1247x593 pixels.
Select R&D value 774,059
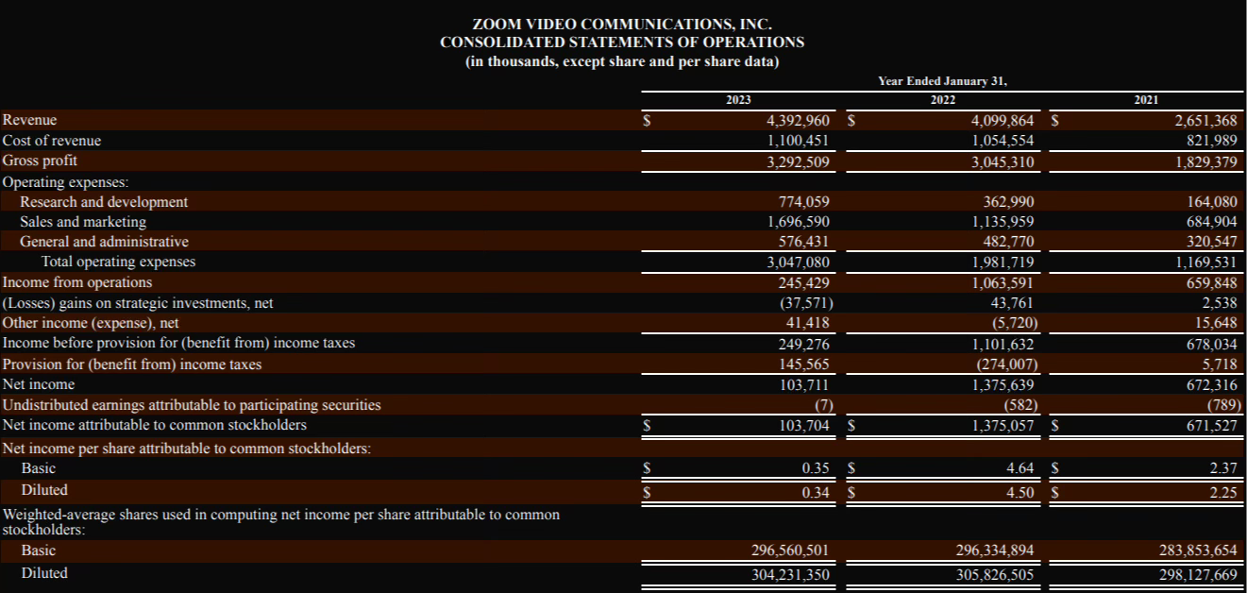click(x=804, y=202)
